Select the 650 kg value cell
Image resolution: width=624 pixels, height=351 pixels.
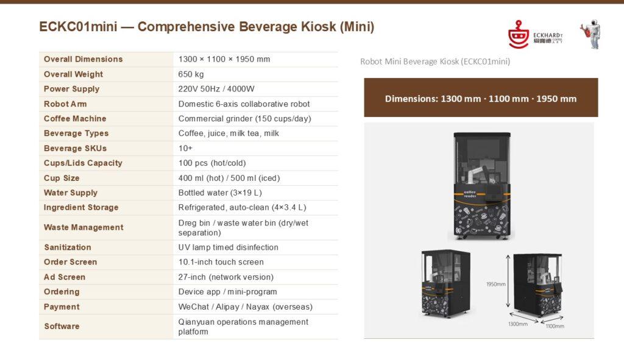[x=255, y=74]
